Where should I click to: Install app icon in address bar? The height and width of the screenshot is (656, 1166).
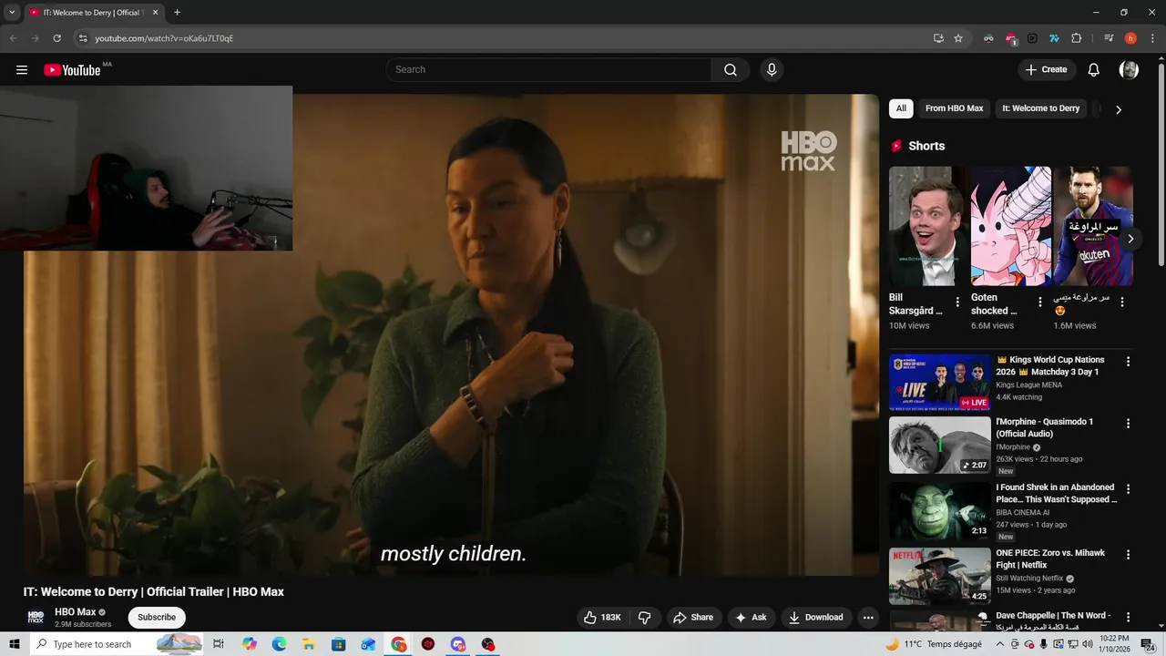pyautogui.click(x=938, y=38)
